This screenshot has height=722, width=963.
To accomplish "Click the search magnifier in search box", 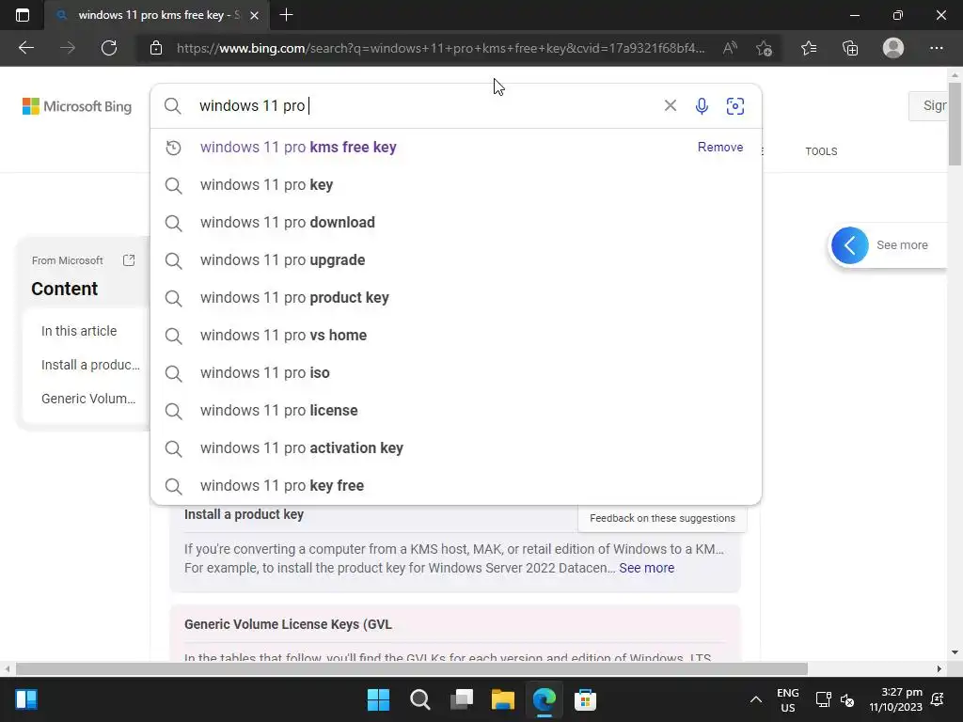I will pos(173,105).
